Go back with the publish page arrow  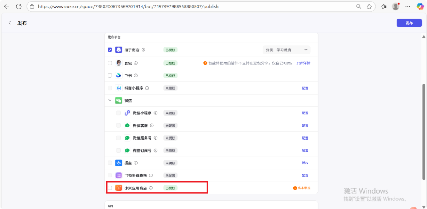point(10,23)
